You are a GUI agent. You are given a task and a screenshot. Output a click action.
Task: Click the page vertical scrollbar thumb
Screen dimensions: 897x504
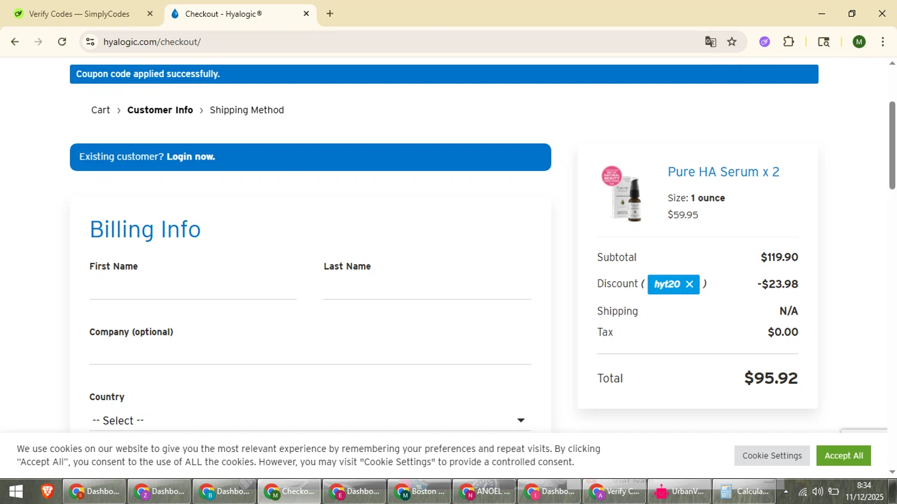(892, 145)
